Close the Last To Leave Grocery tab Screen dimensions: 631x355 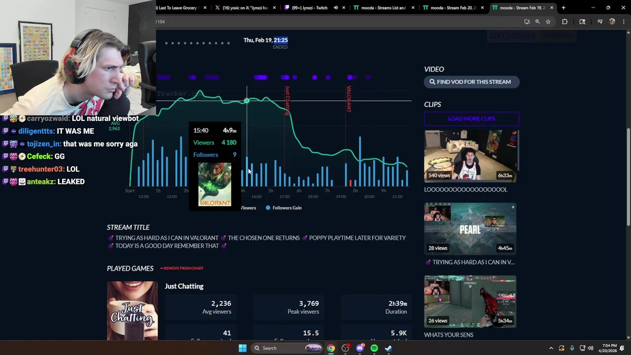click(x=205, y=7)
